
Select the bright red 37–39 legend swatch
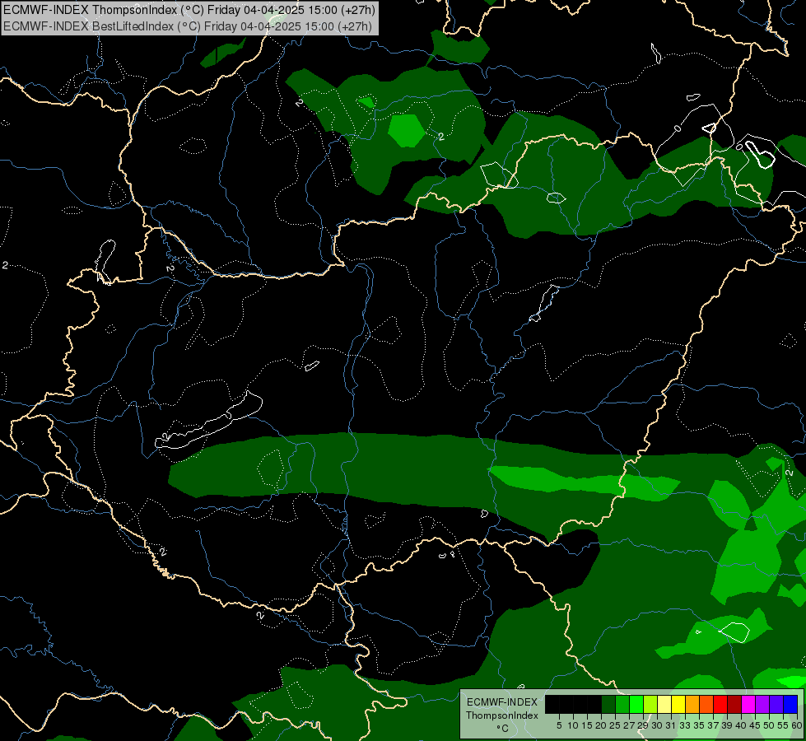(720, 704)
